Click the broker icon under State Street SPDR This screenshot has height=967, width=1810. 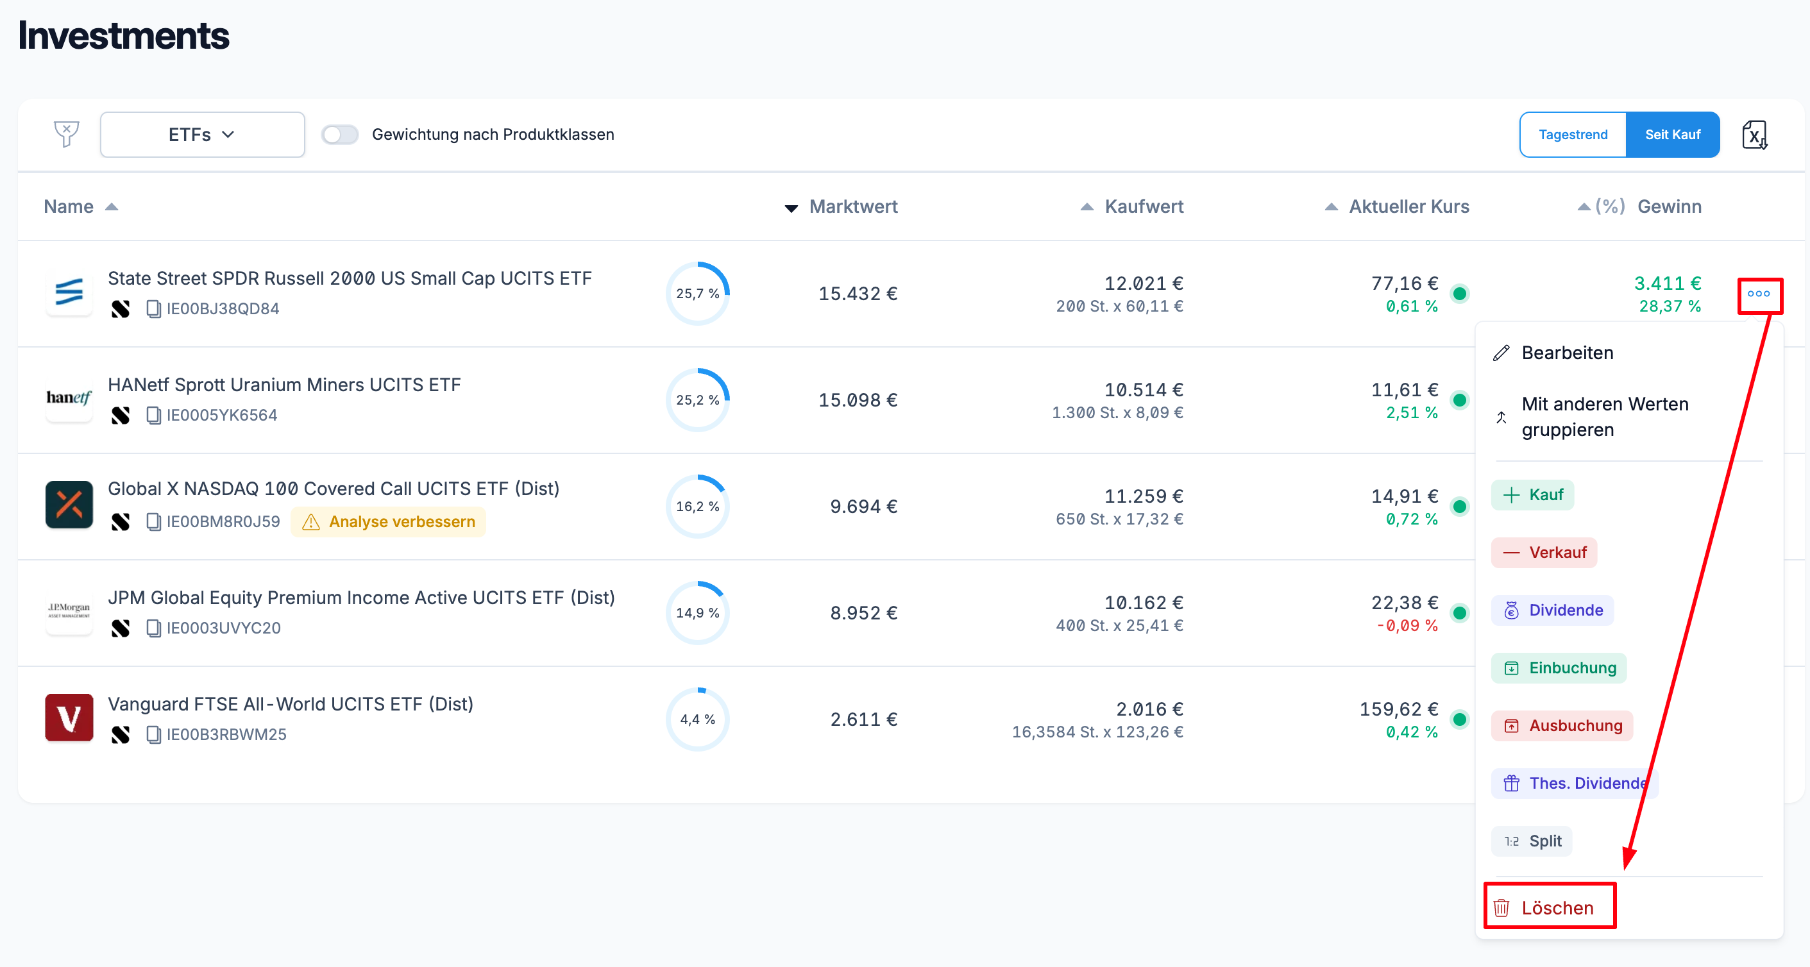[x=121, y=309]
